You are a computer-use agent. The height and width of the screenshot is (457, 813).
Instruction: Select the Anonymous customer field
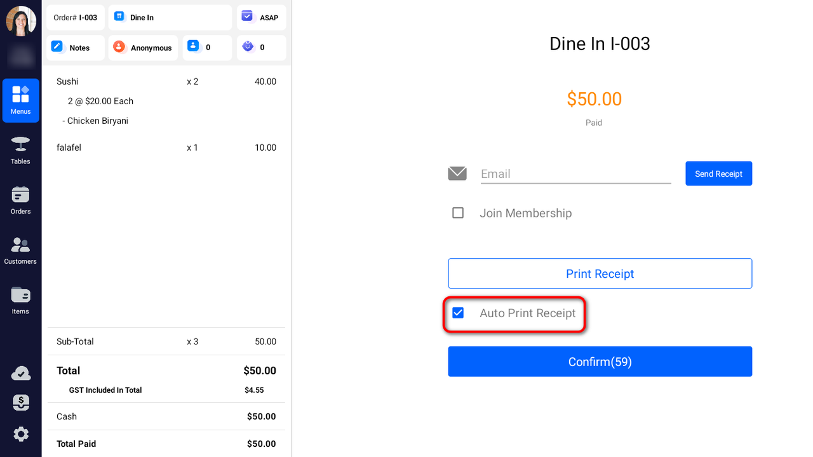(x=143, y=48)
